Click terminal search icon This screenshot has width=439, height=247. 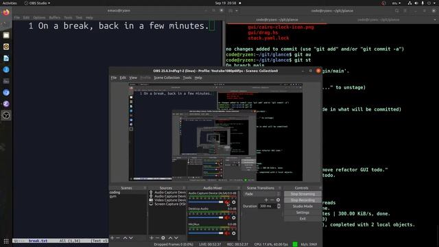396,11
